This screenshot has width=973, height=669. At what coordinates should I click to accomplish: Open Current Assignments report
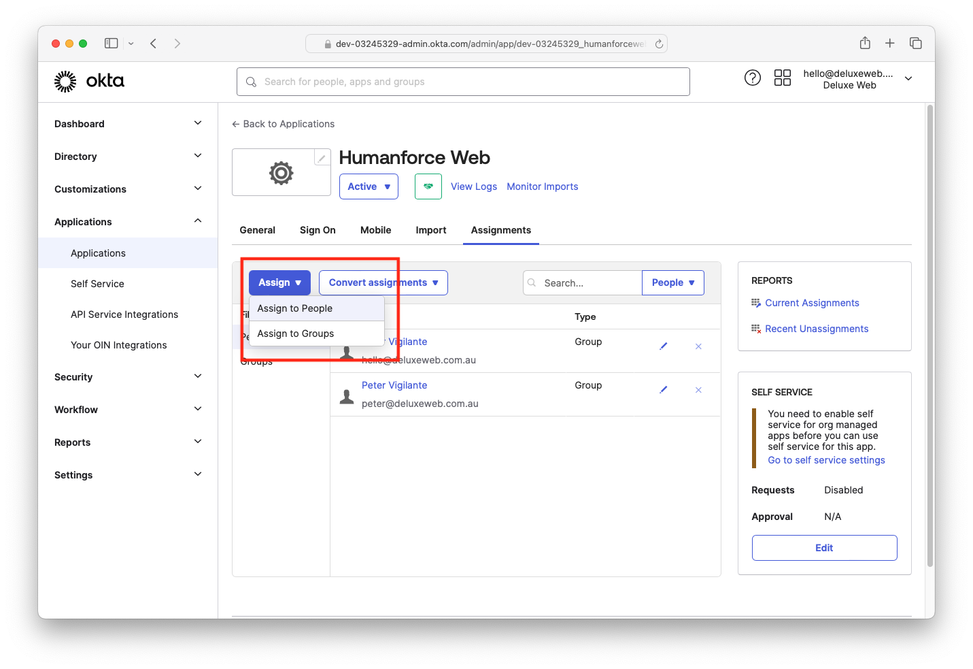click(x=812, y=303)
